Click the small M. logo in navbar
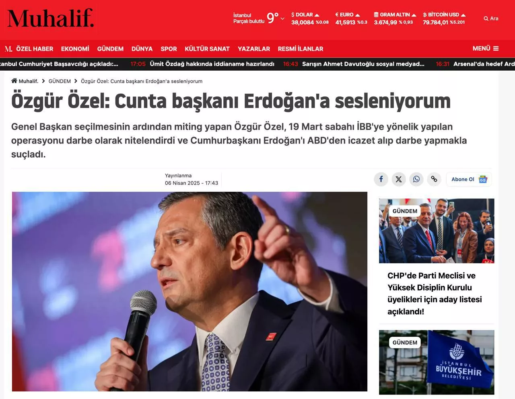The width and height of the screenshot is (515, 399). [x=8, y=49]
